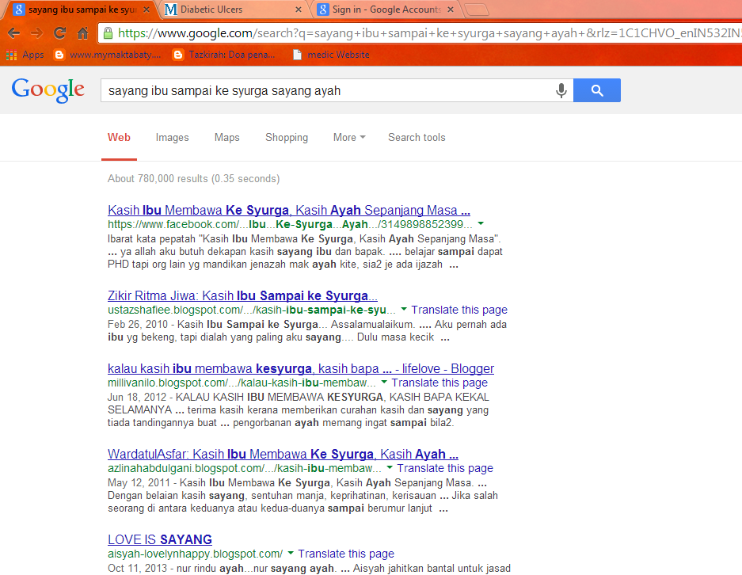
Task: Click the facebook.com green URL text
Action: click(x=290, y=224)
